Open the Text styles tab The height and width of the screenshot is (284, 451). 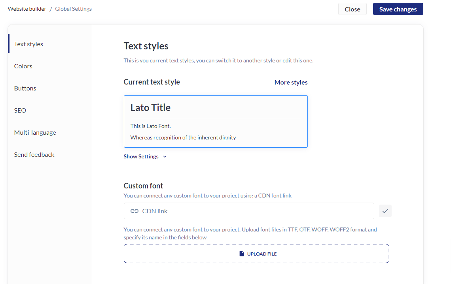[28, 44]
